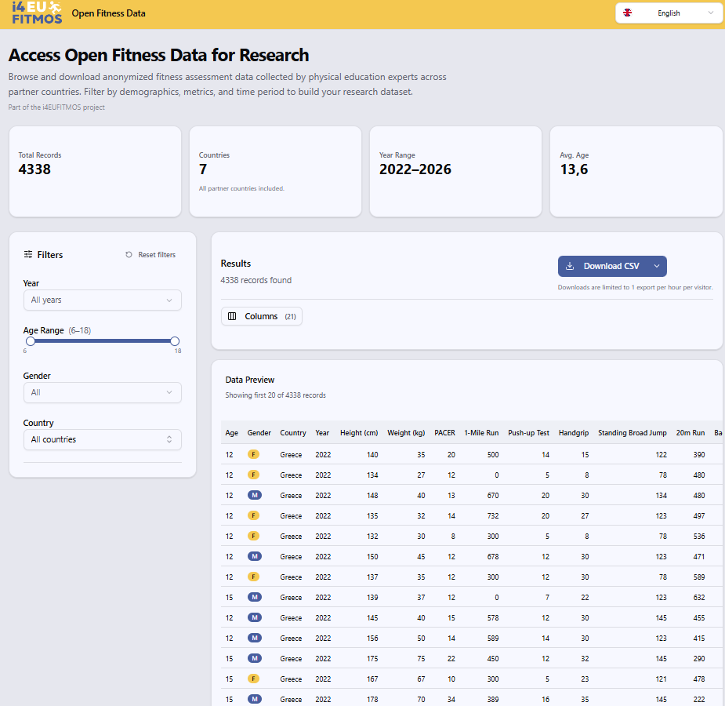Click the 1-Mile Run value 732
Viewport: 725px width, 706px height.
coord(493,516)
